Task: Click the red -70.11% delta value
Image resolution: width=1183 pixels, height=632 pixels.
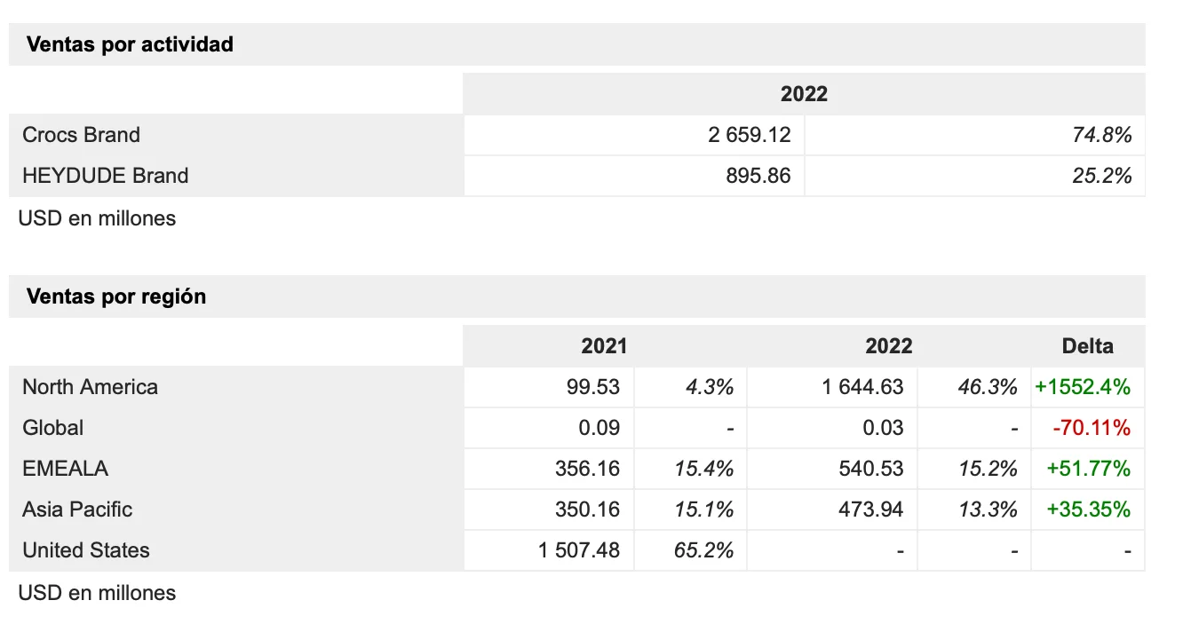Action: click(x=1092, y=428)
